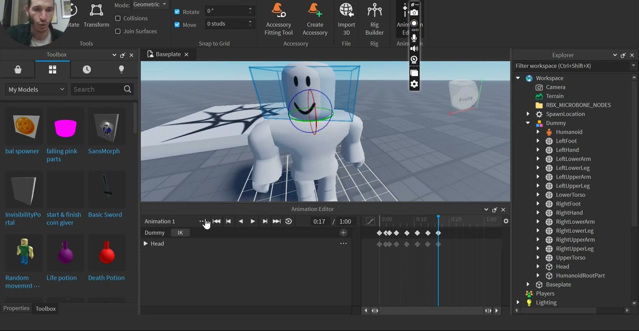Open the recorder settings gear

click(414, 84)
